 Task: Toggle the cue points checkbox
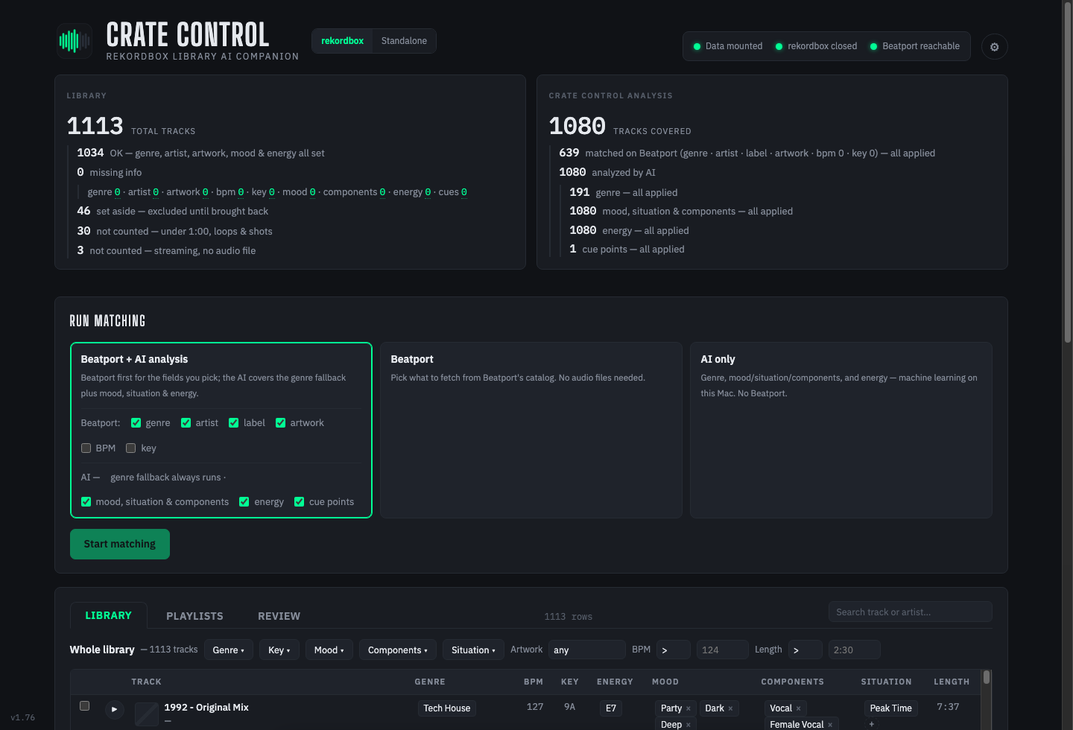[299, 501]
